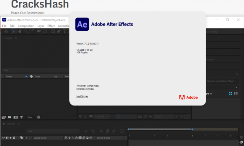Toggle the 8 bpc color depth button
The image size is (244, 146).
coord(30,117)
